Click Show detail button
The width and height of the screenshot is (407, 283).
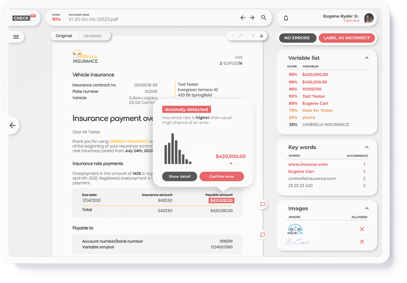coord(179,177)
